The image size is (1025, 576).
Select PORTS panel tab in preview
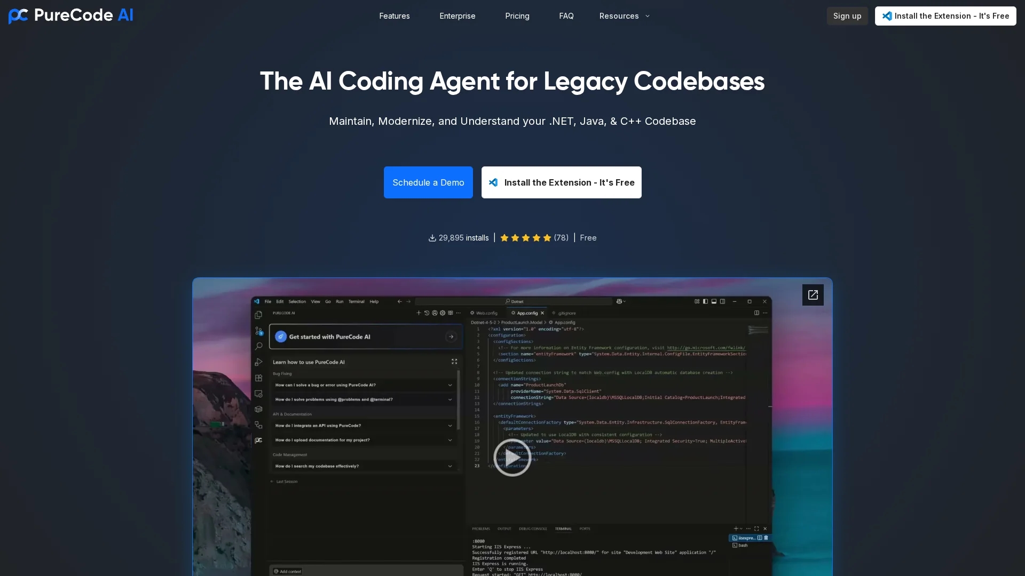coord(585,529)
